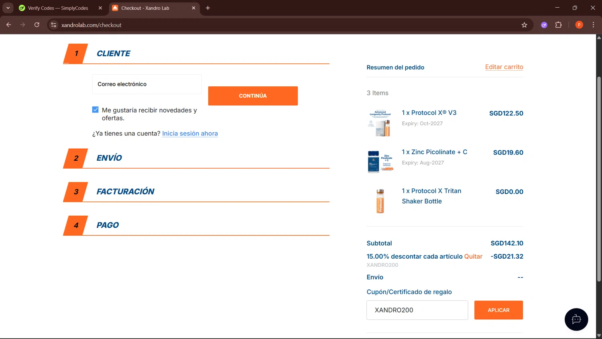Open the tab search dropdown arrow
The image size is (602, 339).
[8, 8]
